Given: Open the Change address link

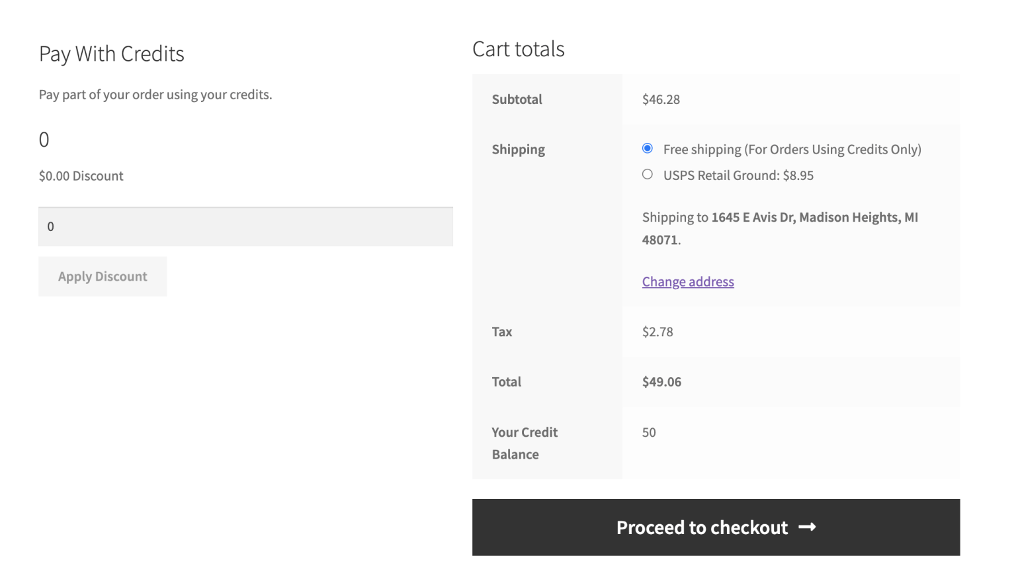Looking at the screenshot, I should coord(688,281).
